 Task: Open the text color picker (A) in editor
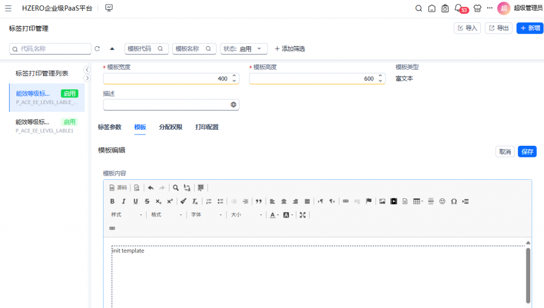[274, 215]
